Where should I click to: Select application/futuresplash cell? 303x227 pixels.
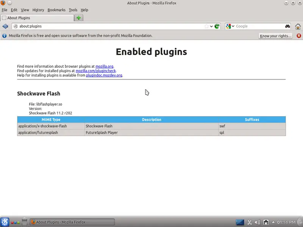tap(51, 133)
